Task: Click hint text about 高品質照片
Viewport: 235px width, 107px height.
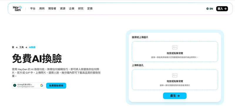Action: pos(175,57)
